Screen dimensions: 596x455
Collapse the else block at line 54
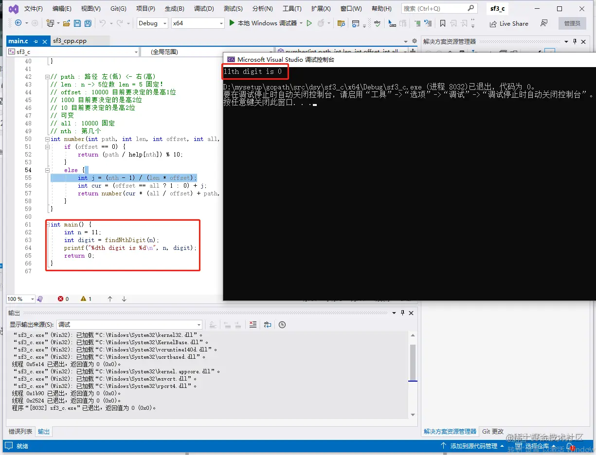point(47,170)
